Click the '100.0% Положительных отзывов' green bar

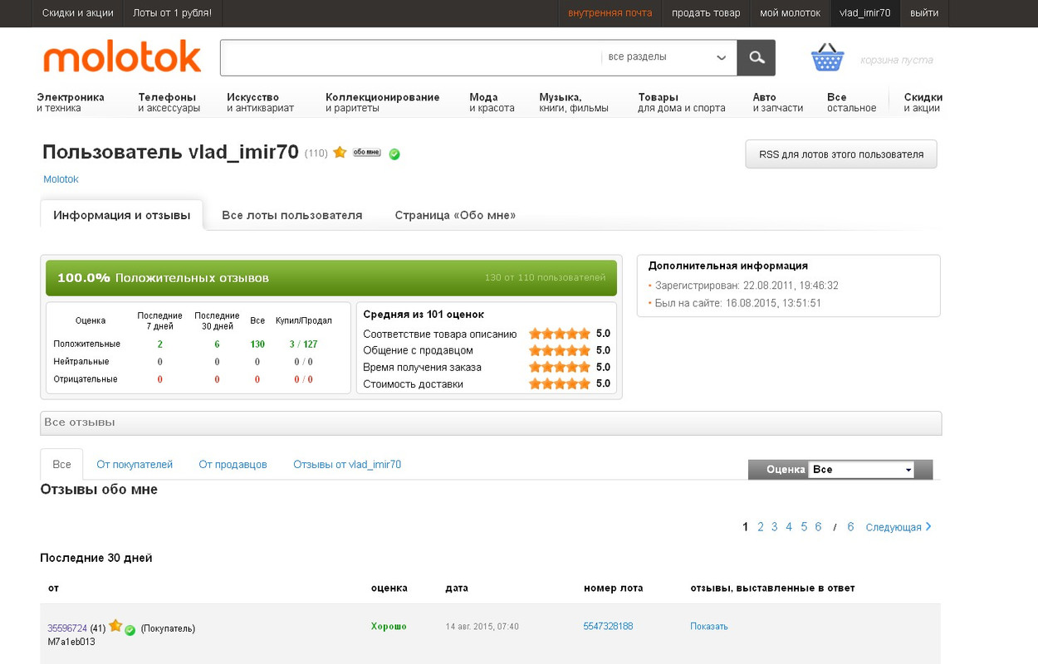point(331,278)
